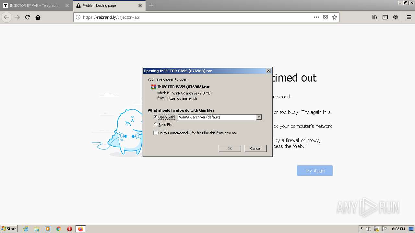Click the https://transfer.sh source text
Screen dimensions: 415x233
pyautogui.click(x=182, y=98)
